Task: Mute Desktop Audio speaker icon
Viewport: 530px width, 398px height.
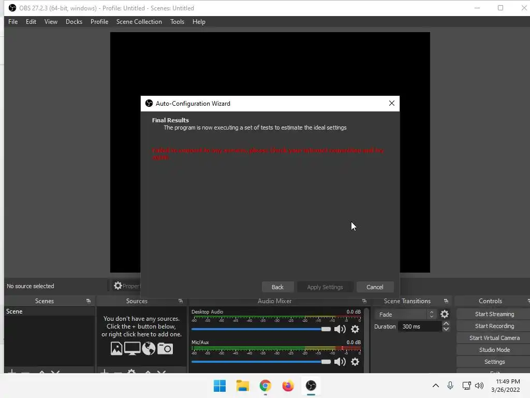Action: click(340, 329)
